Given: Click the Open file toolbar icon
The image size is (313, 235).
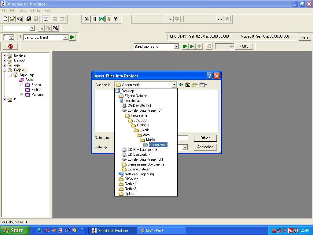Looking at the screenshot, I should [x=12, y=19].
